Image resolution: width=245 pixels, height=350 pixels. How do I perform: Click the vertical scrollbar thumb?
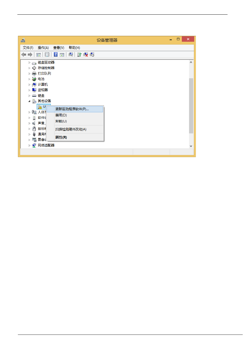click(x=191, y=106)
